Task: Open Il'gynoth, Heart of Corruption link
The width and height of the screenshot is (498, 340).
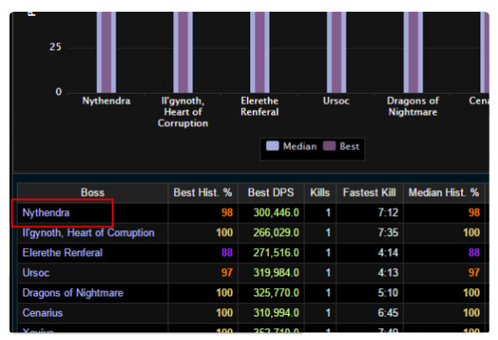Action: (88, 233)
